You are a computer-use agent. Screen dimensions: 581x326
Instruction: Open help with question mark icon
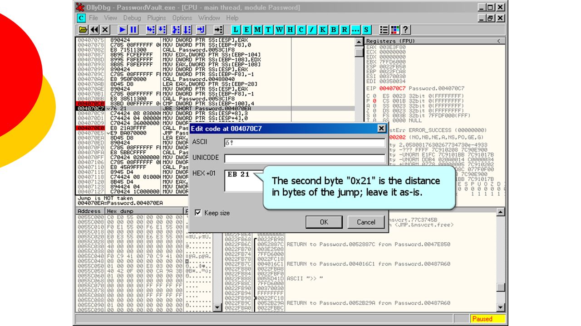point(406,30)
